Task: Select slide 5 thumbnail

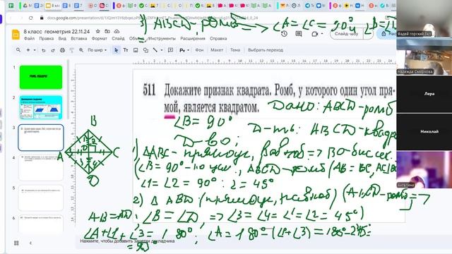Action: click(41, 198)
